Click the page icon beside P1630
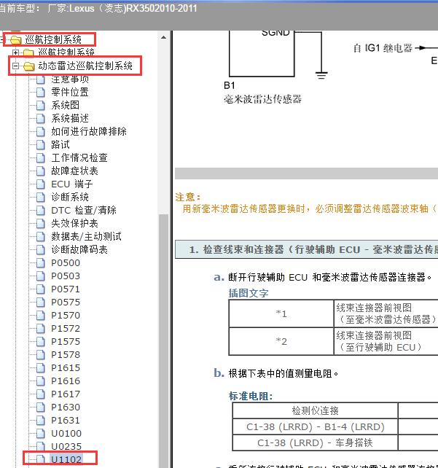 point(41,407)
